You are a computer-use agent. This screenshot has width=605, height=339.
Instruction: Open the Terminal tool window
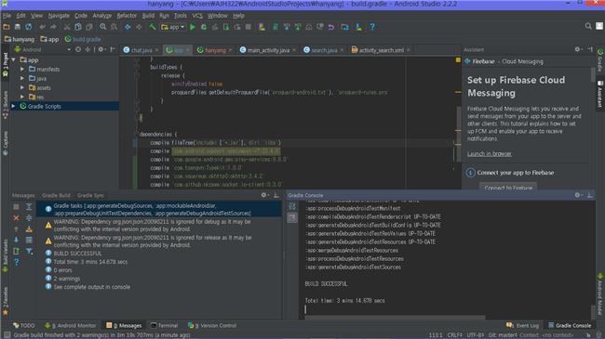pos(165,325)
